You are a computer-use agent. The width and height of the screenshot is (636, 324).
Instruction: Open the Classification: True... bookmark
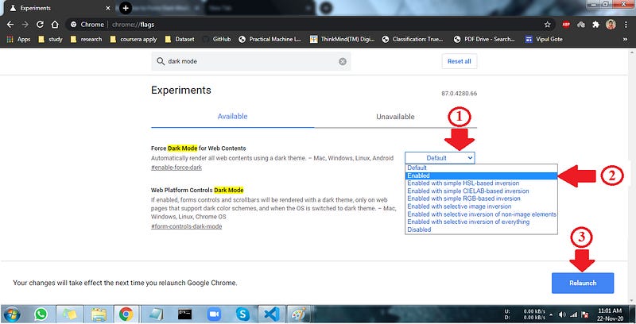(x=413, y=39)
